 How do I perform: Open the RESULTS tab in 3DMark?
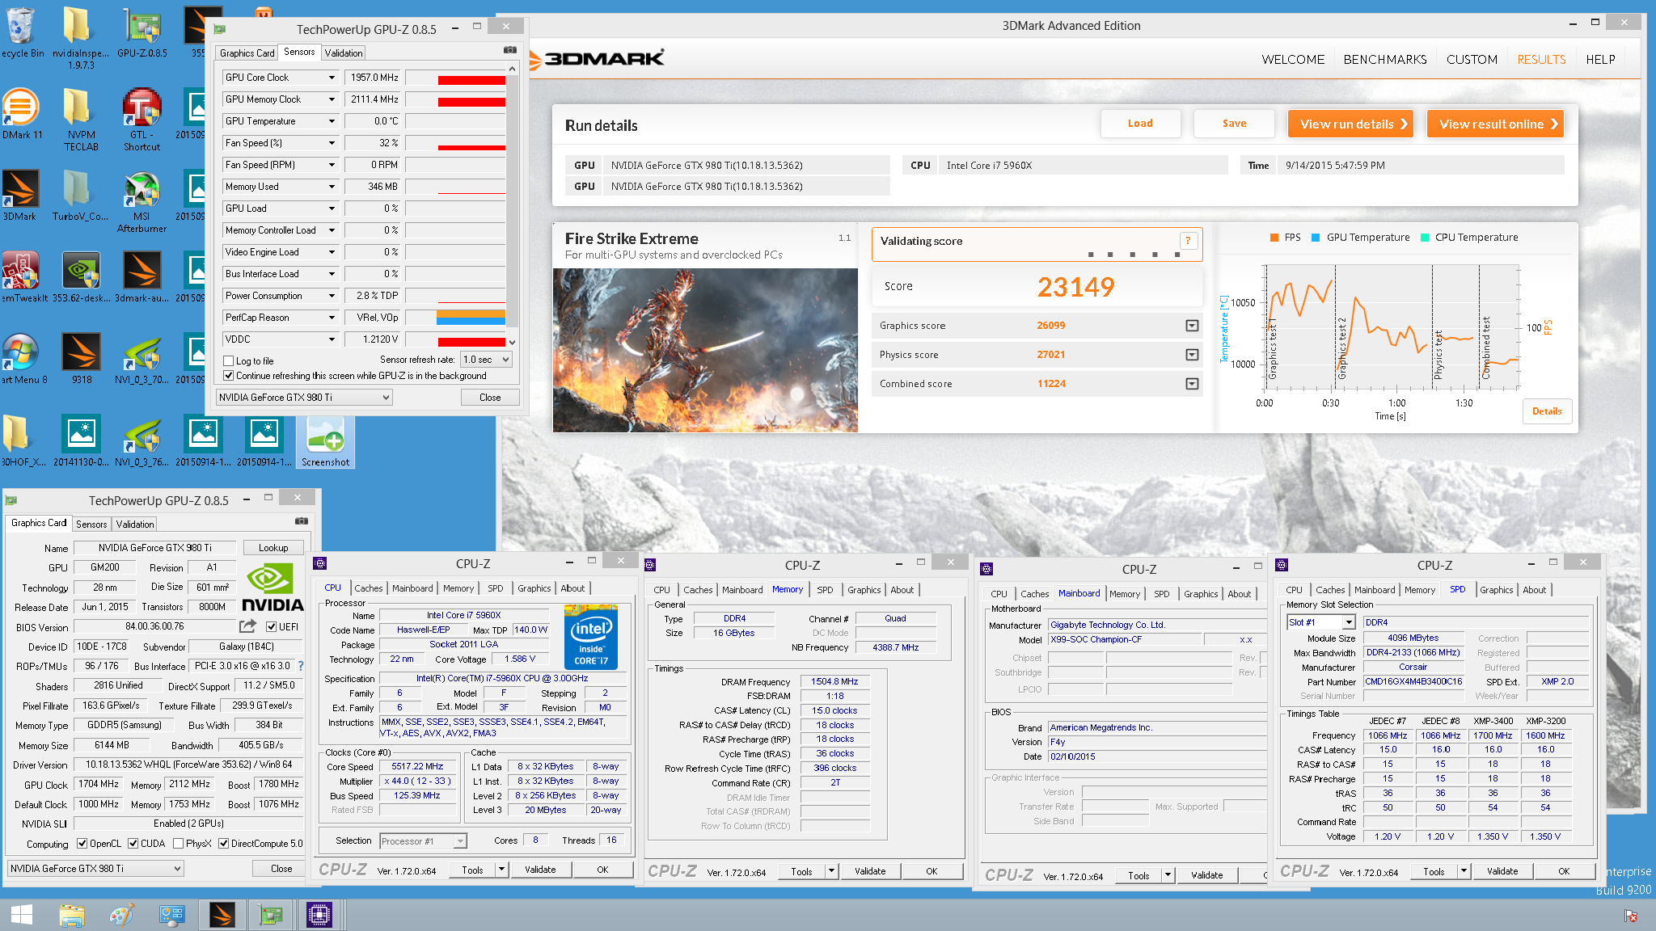1541,60
